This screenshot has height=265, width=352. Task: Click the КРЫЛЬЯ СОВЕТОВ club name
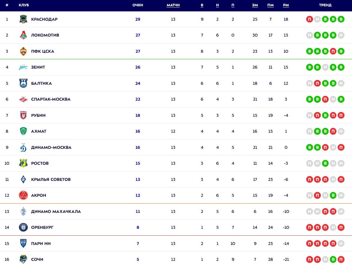[51, 179]
